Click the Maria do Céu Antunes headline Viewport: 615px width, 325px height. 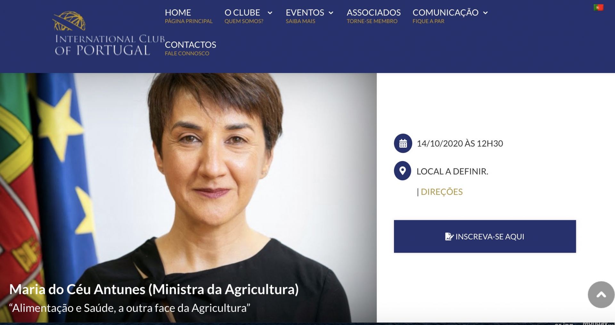click(154, 289)
